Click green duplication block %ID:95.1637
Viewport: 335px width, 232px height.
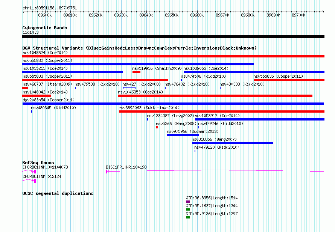coord(188,209)
